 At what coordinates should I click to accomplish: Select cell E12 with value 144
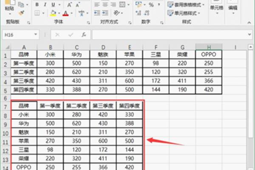pyautogui.click(x=130, y=150)
